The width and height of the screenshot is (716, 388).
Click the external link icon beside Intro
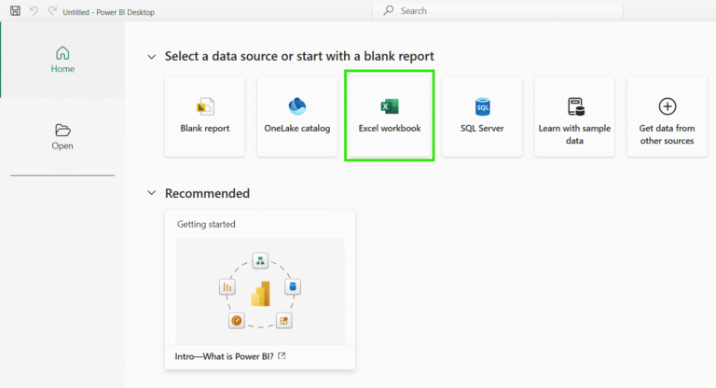pyautogui.click(x=282, y=356)
